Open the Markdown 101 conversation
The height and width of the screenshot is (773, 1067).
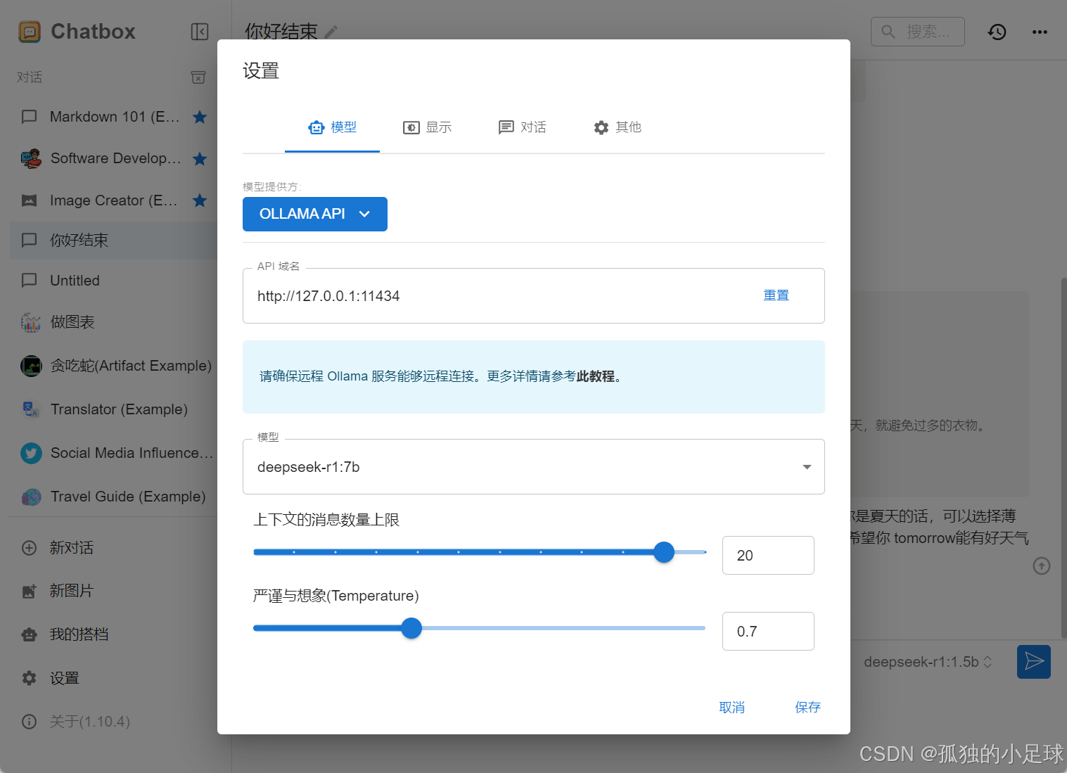click(x=113, y=117)
